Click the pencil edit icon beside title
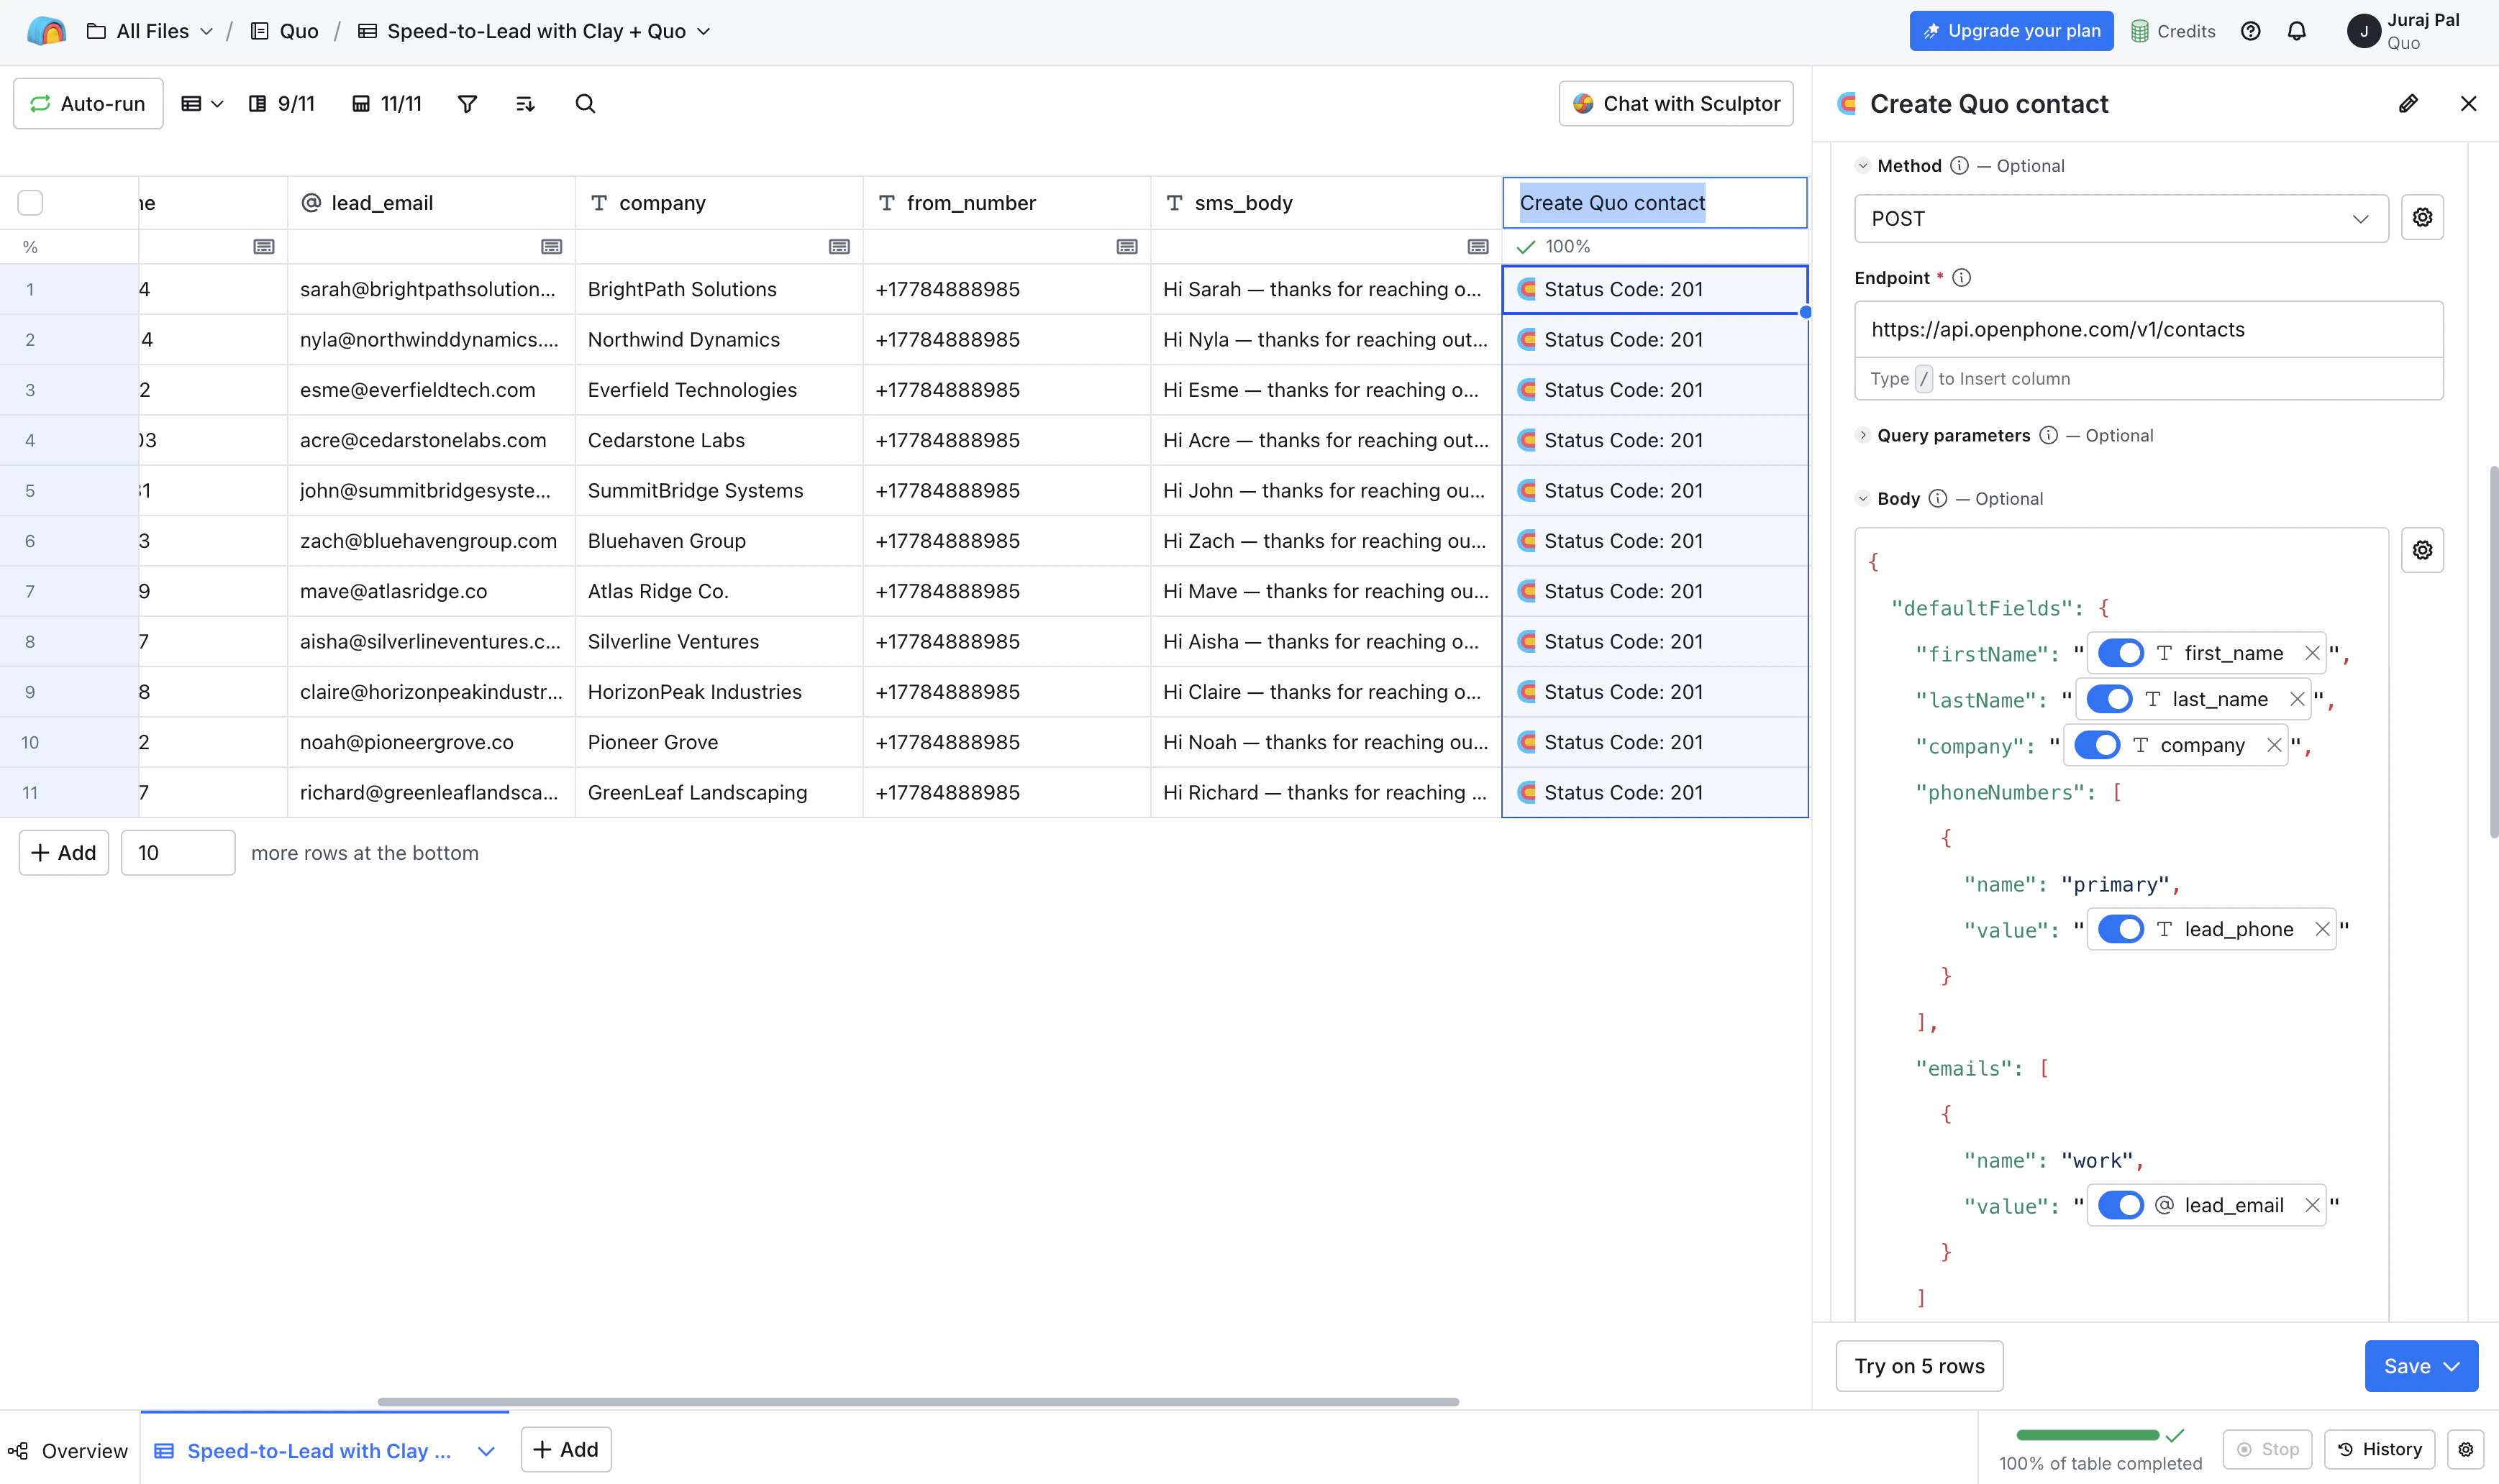The width and height of the screenshot is (2499, 1484). 2408,104
